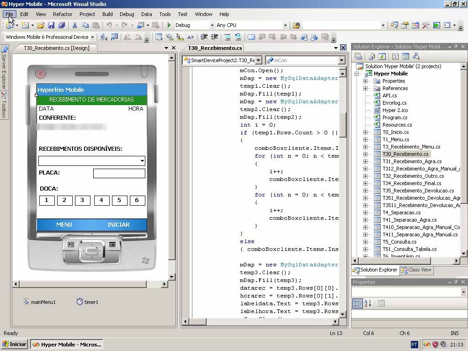The height and width of the screenshot is (351, 468).
Task: Click the Connect to Device icon
Action: (x=103, y=37)
